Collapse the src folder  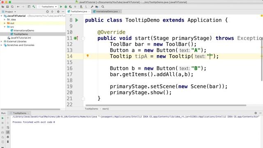point(5,27)
